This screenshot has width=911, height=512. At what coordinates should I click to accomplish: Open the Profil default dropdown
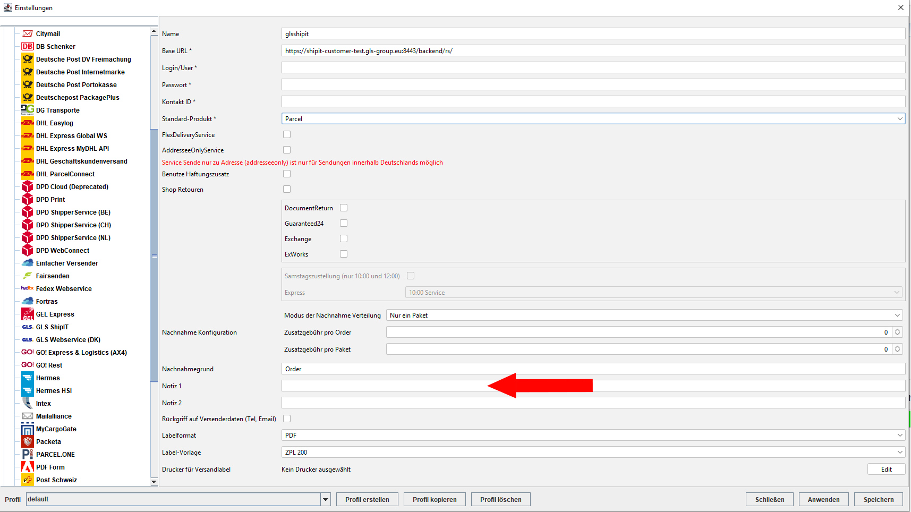(x=178, y=499)
